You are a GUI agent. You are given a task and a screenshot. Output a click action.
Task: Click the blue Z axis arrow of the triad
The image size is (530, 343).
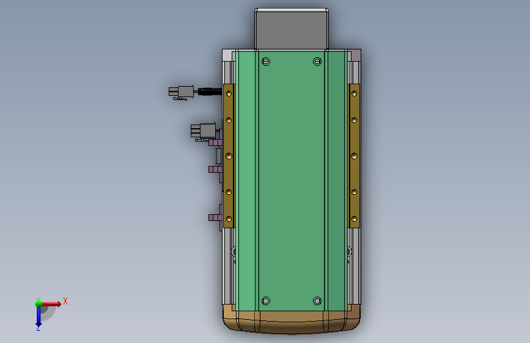[x=38, y=317]
